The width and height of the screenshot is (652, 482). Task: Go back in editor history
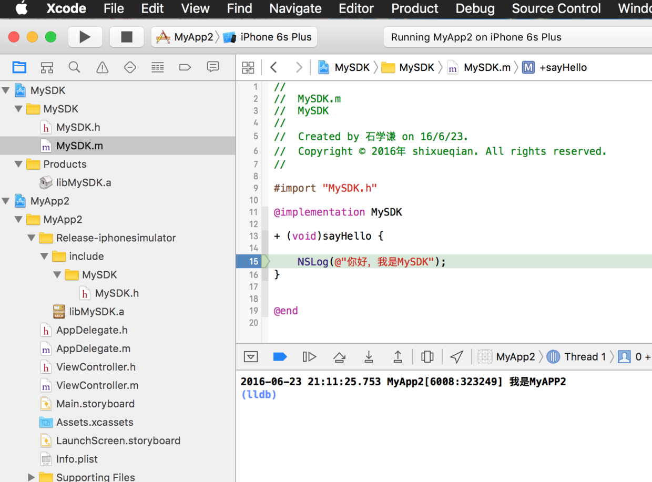click(x=273, y=67)
